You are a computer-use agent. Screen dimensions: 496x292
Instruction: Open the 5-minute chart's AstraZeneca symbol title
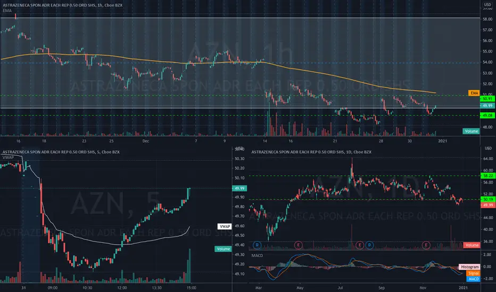tap(61, 152)
